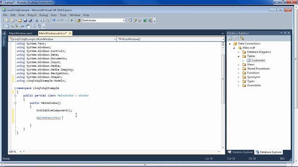This screenshot has width=298, height=167.
Task: Comment out the selected lines icon
Action: [34, 26]
